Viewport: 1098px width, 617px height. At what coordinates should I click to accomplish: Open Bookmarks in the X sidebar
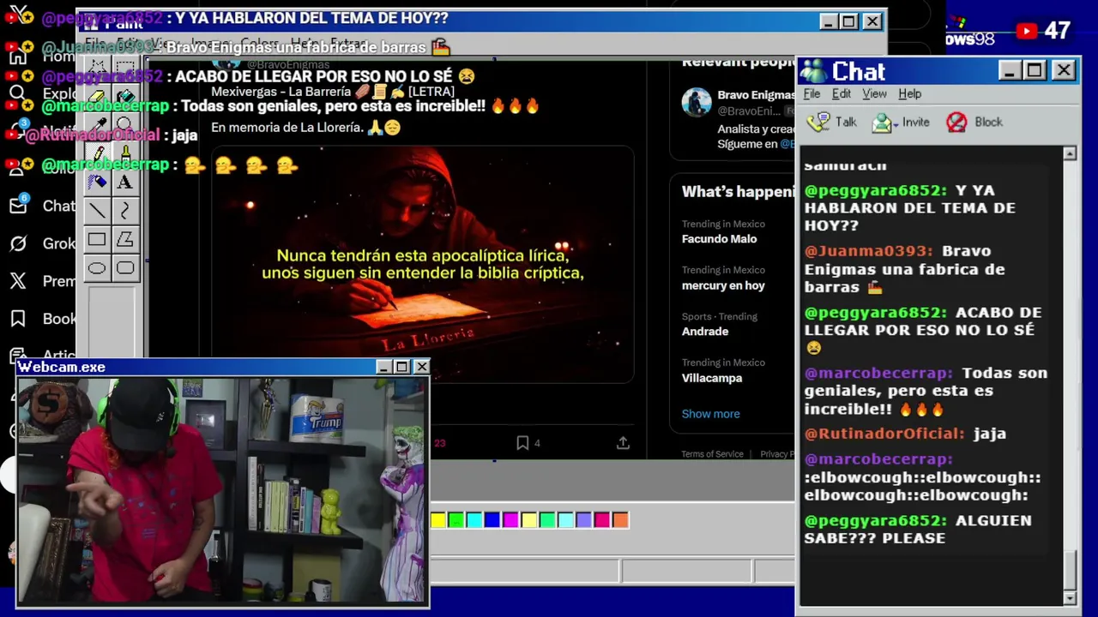click(x=18, y=319)
